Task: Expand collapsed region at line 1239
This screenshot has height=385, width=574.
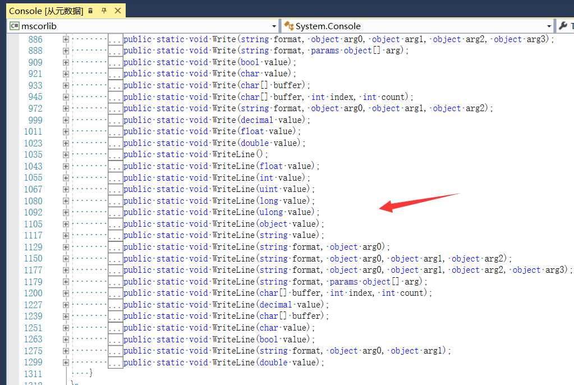Action: (66, 316)
